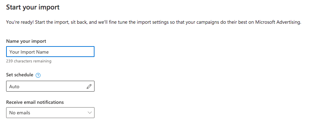Viewport: 309px width, 134px height.
Task: Click the "Receive email notifications" label
Action: pyautogui.click(x=35, y=102)
